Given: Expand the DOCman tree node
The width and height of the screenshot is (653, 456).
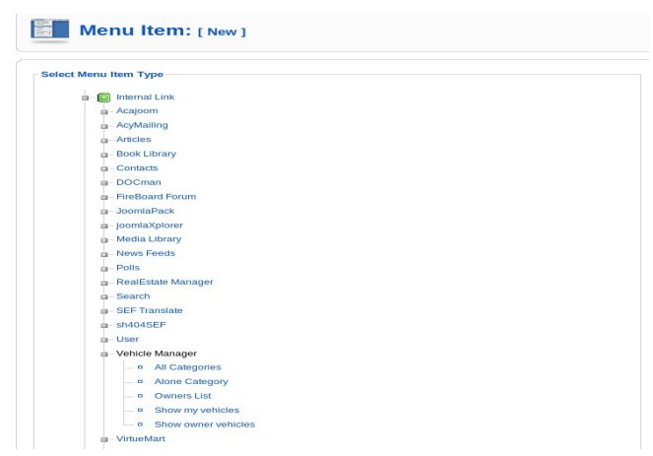Looking at the screenshot, I should pos(104,183).
